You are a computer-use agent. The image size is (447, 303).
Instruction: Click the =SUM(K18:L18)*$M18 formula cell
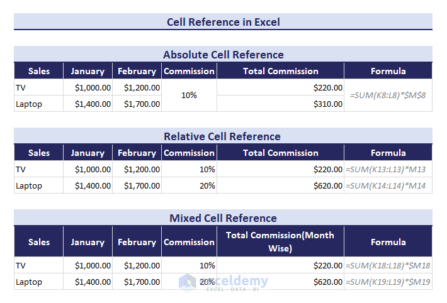click(x=388, y=266)
